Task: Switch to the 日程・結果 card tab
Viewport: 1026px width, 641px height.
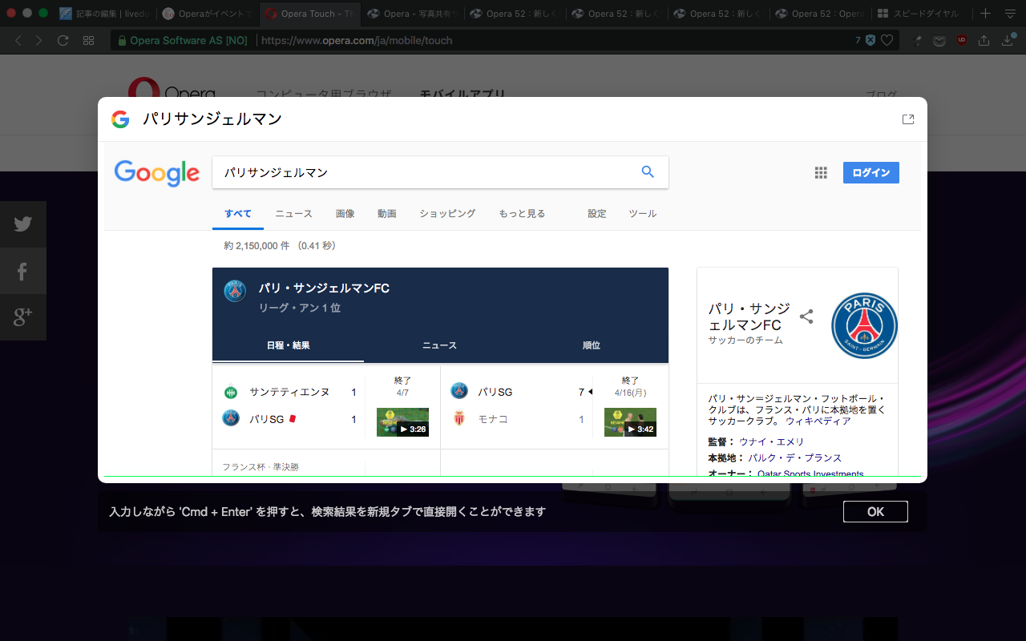Action: click(289, 345)
